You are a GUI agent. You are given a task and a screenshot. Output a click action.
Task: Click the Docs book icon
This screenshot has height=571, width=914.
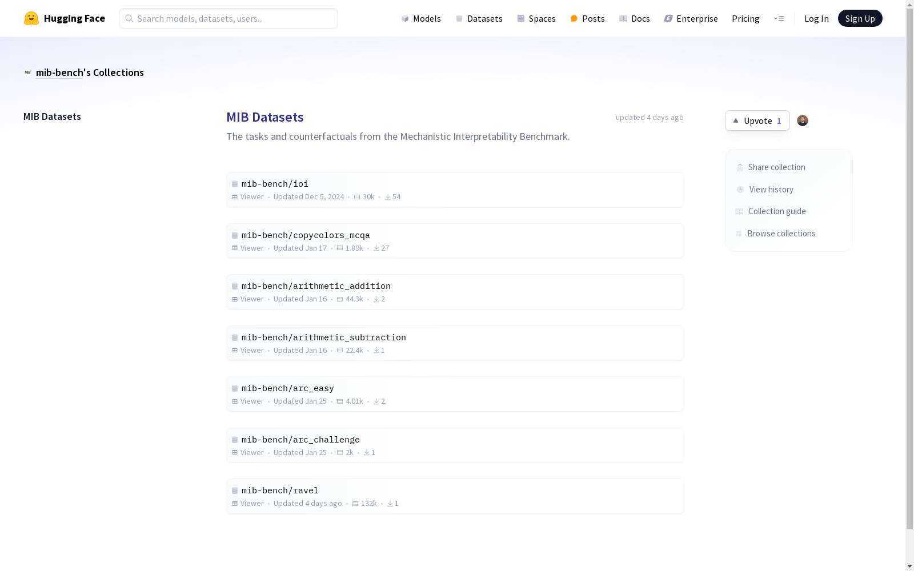pos(623,18)
